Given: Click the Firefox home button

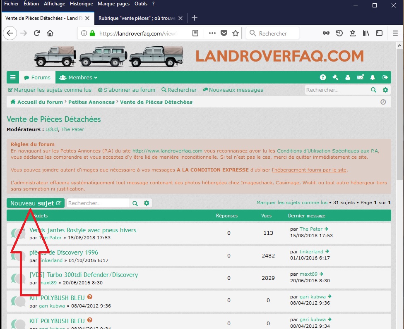Looking at the screenshot, I should [x=50, y=33].
